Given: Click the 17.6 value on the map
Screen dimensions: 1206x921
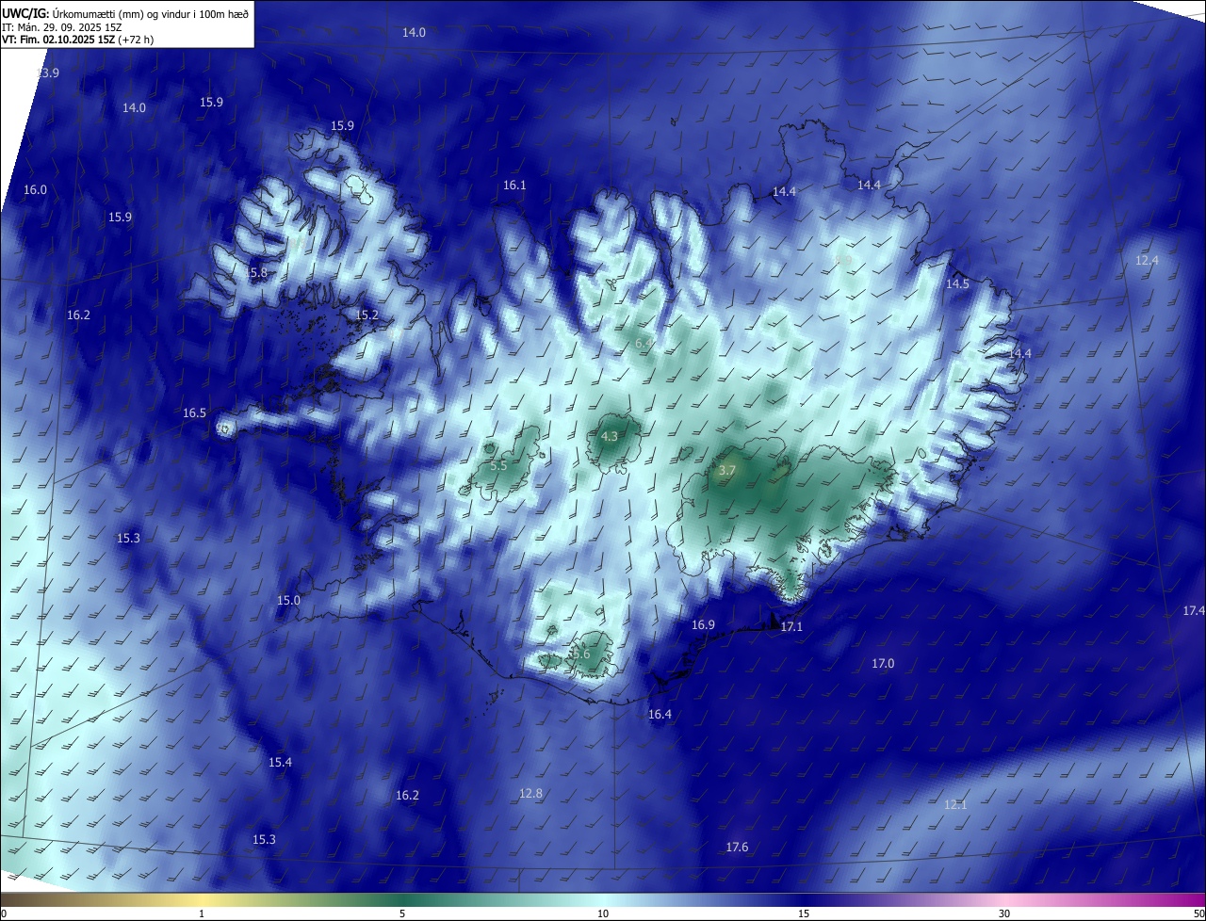Looking at the screenshot, I should click(x=737, y=847).
